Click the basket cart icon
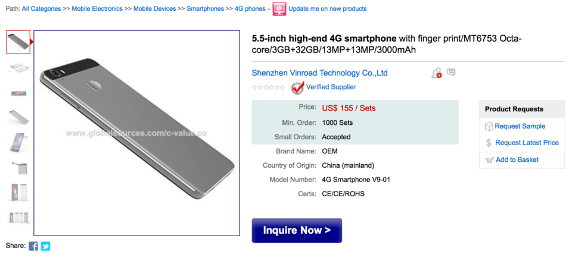This screenshot has width=572, height=257. [489, 159]
